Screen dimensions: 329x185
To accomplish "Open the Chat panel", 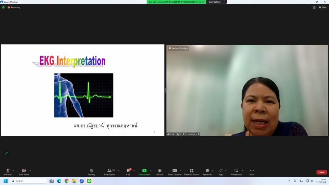I will [128, 171].
